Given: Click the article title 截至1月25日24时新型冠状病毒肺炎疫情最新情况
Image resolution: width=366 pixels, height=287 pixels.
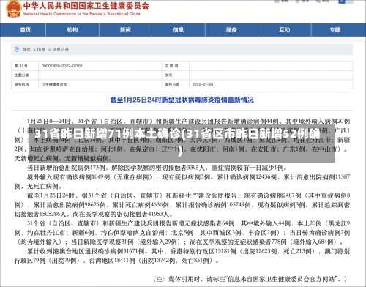Looking at the screenshot, I should point(182,100).
